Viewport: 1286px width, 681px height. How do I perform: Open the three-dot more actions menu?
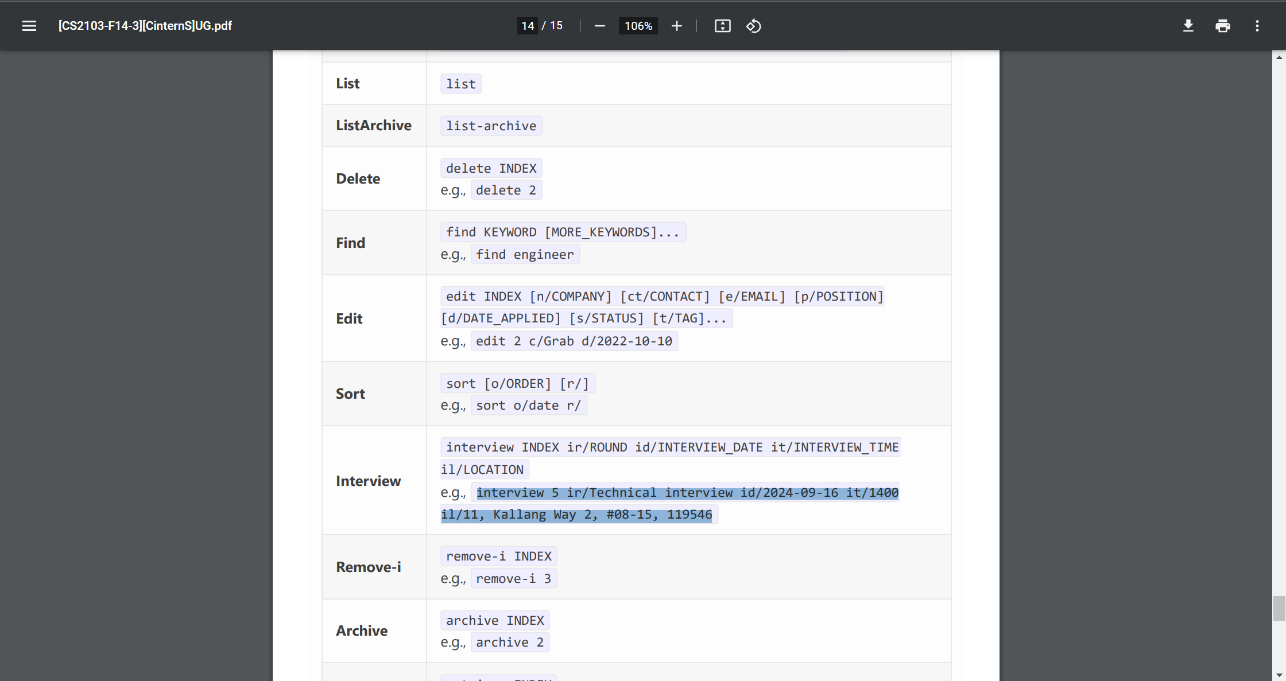[x=1257, y=26]
